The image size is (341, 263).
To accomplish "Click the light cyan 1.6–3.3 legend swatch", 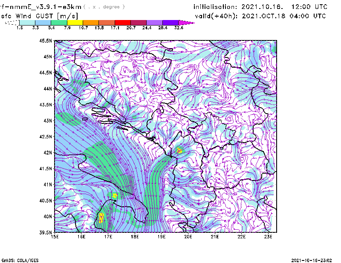I will click(x=27, y=23).
